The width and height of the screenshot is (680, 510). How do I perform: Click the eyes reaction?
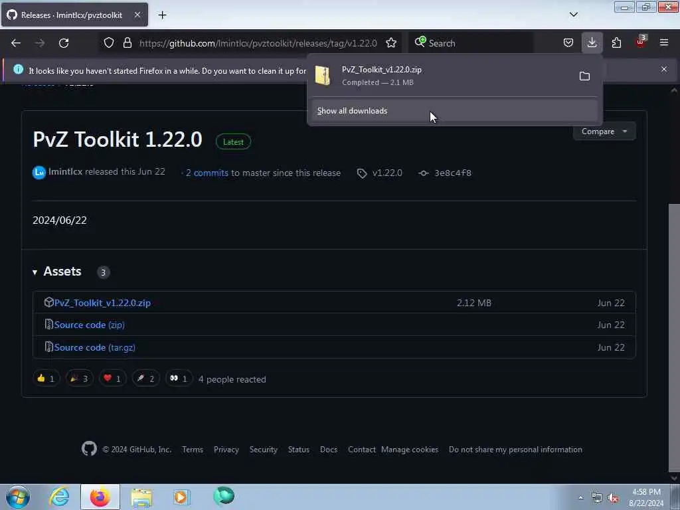pyautogui.click(x=179, y=379)
